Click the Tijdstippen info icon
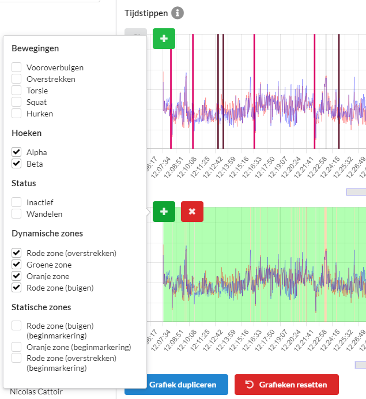Viewport: 366px width, 399px height. coord(178,13)
